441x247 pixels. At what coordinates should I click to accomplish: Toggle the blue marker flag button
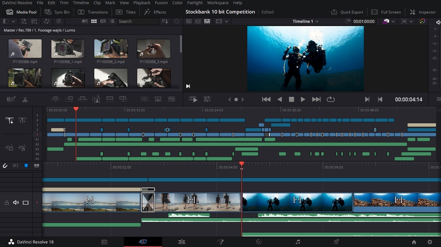(x=26, y=165)
